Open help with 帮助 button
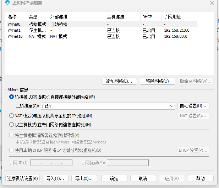This screenshot has width=219, height=188. (201, 178)
